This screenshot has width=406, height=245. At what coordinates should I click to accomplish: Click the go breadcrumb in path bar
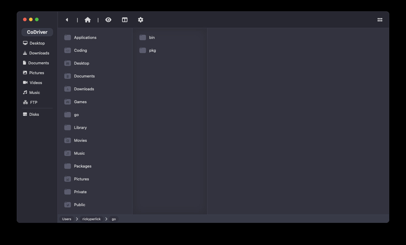tap(114, 219)
